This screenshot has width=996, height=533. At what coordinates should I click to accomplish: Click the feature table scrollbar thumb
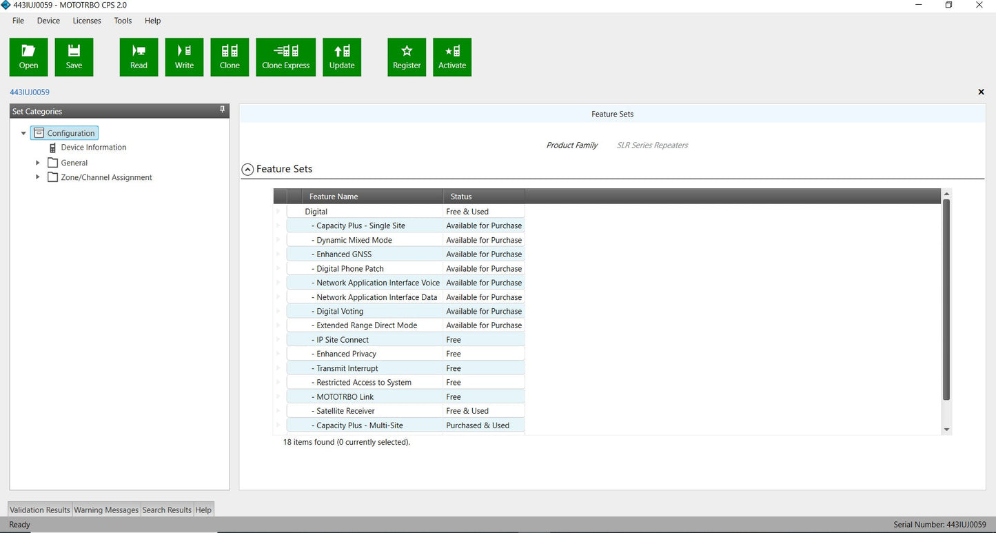coord(946,300)
